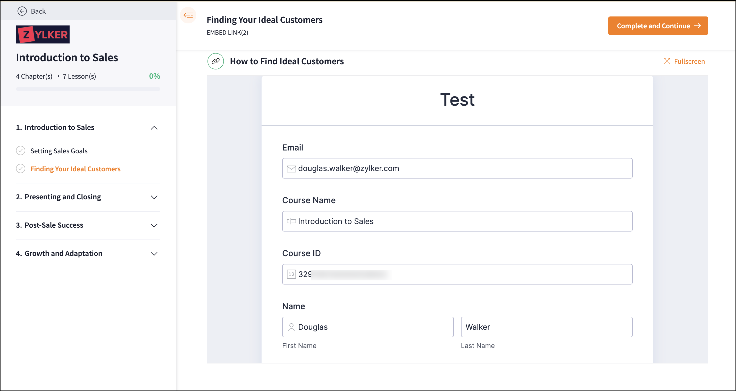Viewport: 736px width, 391px height.
Task: Click the Last Name input field
Action: coord(546,327)
